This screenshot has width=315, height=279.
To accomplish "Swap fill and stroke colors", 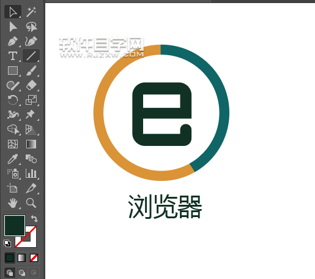I will (x=34, y=219).
